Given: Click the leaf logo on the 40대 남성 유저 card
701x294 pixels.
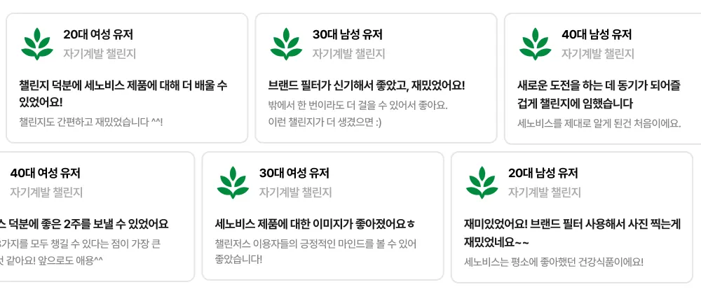Looking at the screenshot, I should point(535,43).
